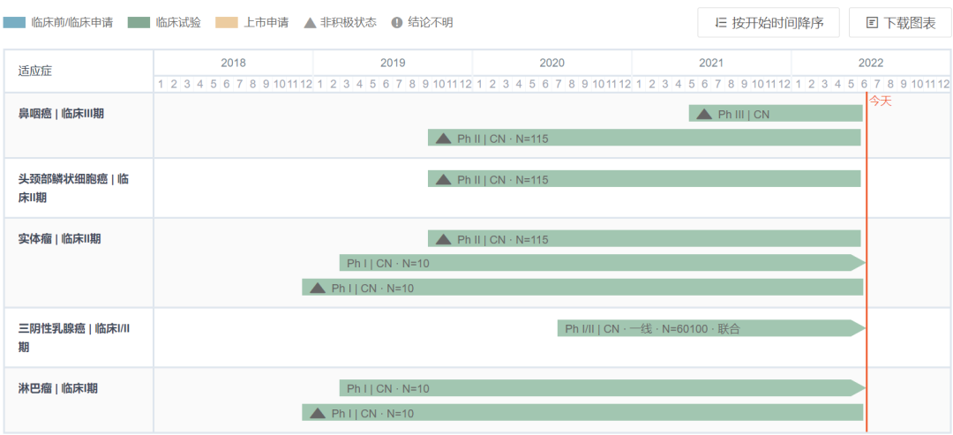
Task: Click the document icon in 下载图表 button
Action: tap(872, 23)
